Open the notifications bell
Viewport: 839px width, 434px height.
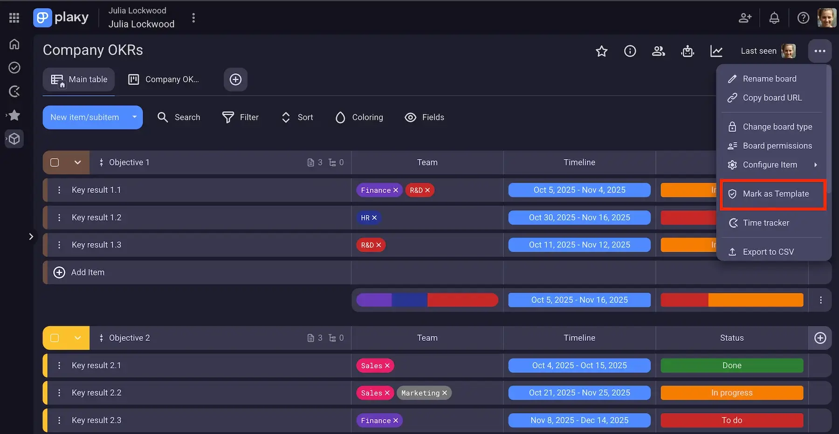(x=774, y=18)
